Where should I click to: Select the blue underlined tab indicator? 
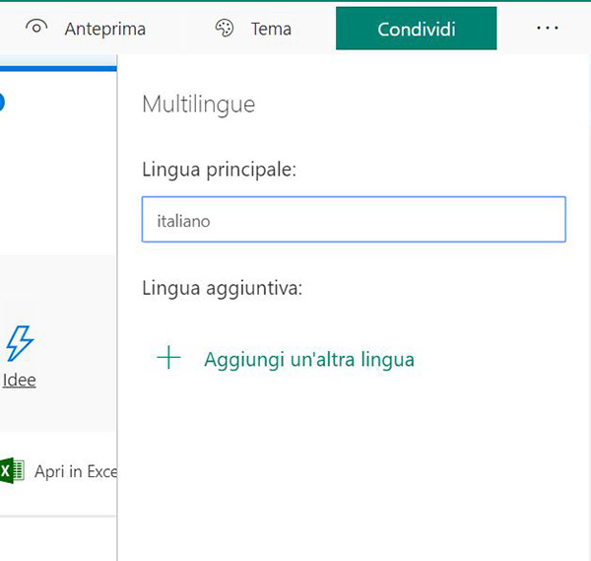pos(58,68)
